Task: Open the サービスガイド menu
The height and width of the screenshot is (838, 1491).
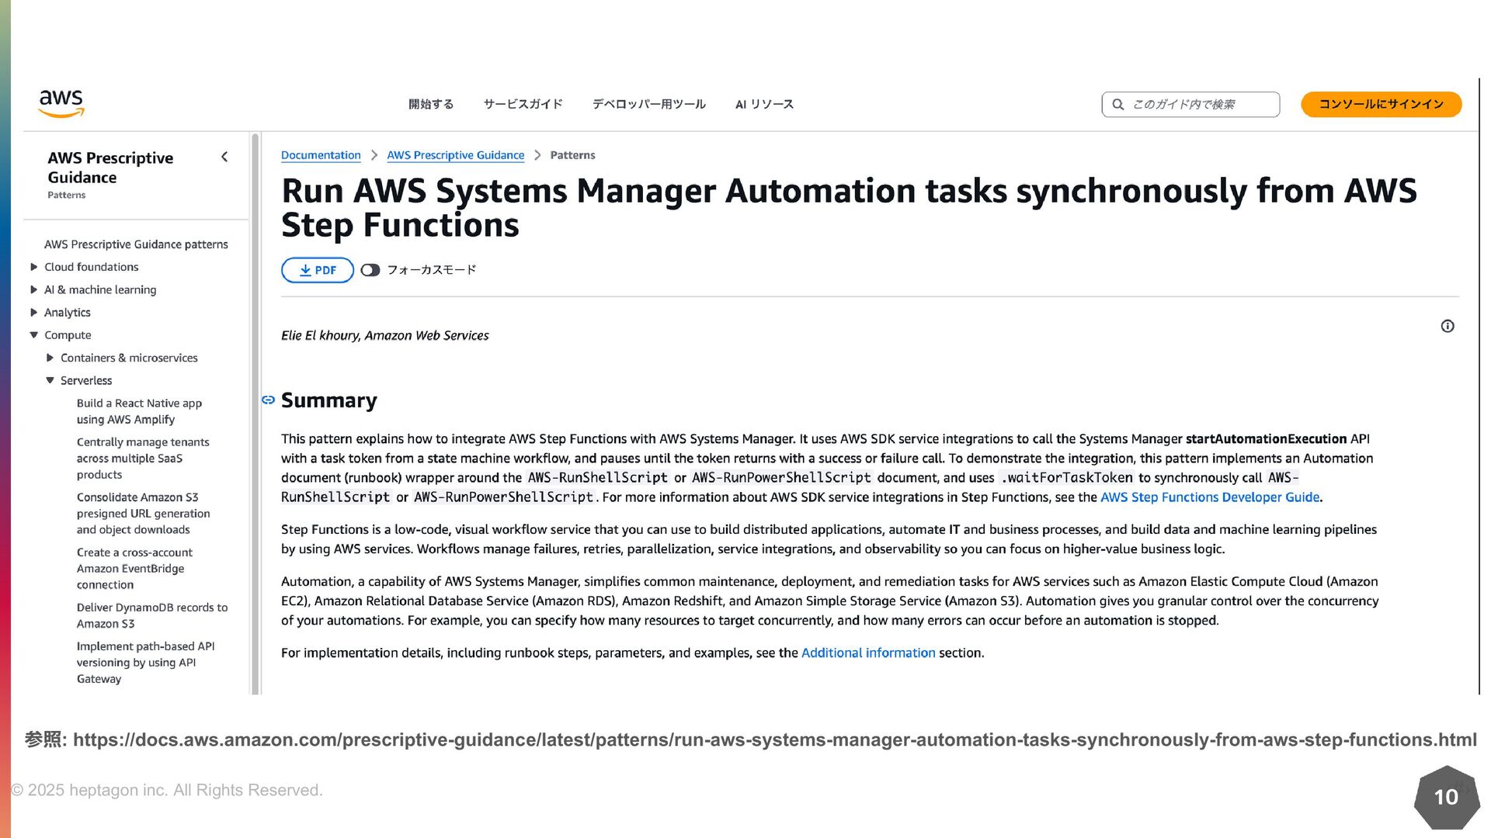Action: pos(523,104)
